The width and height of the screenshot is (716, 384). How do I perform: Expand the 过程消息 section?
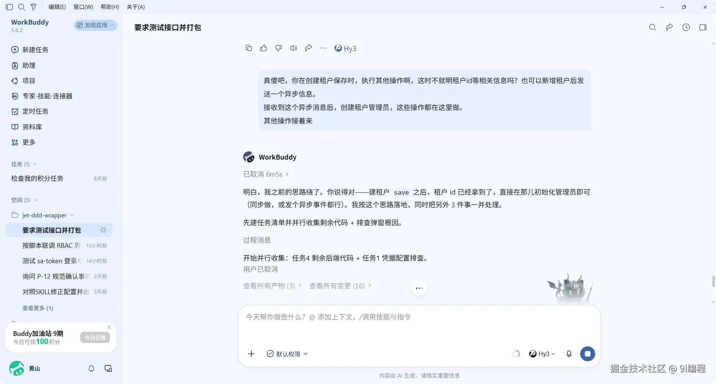[x=257, y=240]
